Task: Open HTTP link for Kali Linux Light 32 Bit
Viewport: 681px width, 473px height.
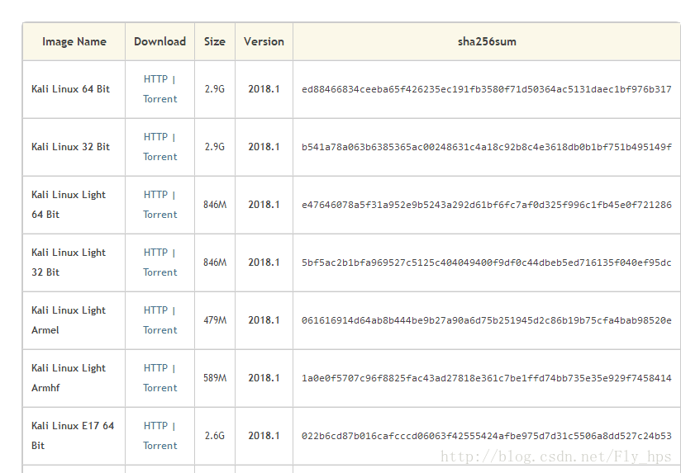Action: 155,252
